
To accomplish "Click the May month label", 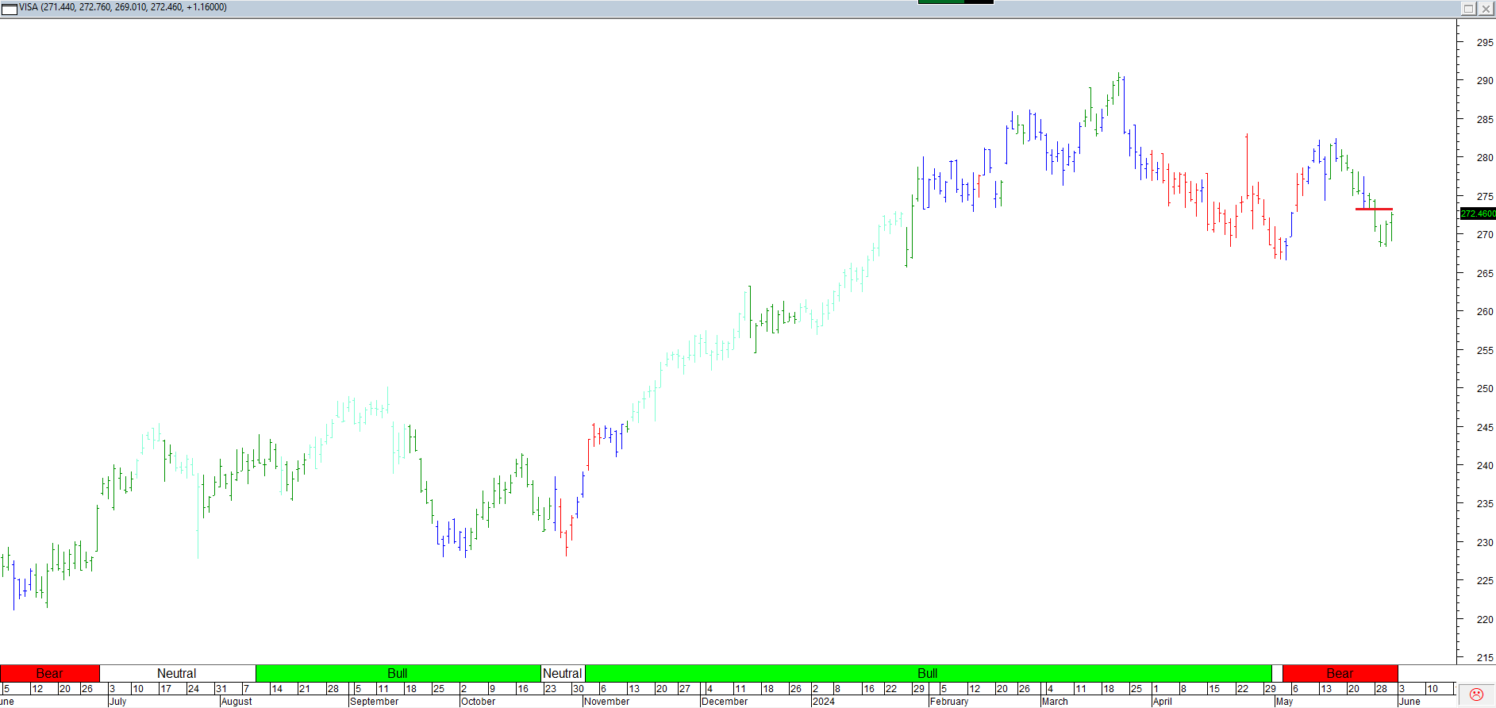I will point(1284,702).
